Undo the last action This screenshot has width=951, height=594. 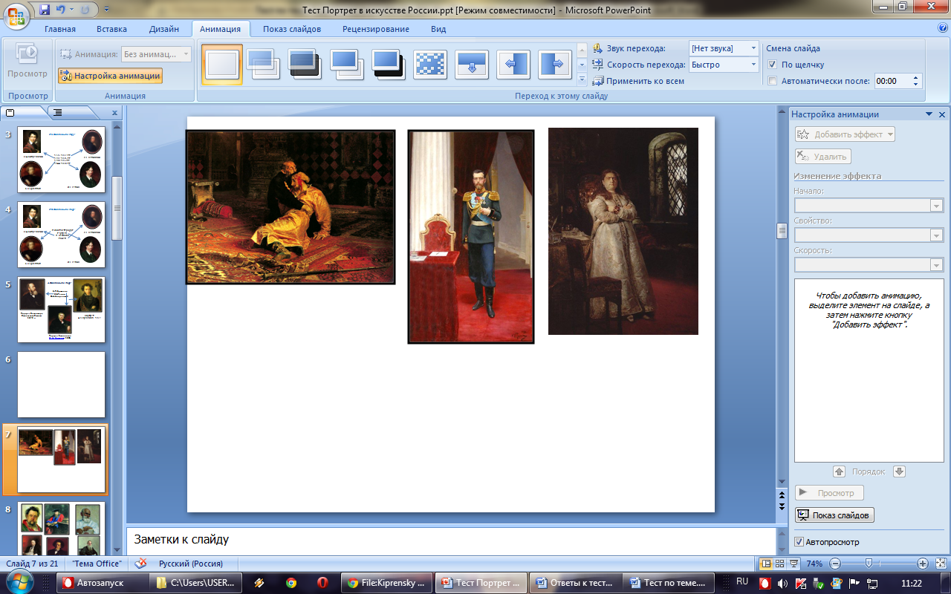point(61,10)
